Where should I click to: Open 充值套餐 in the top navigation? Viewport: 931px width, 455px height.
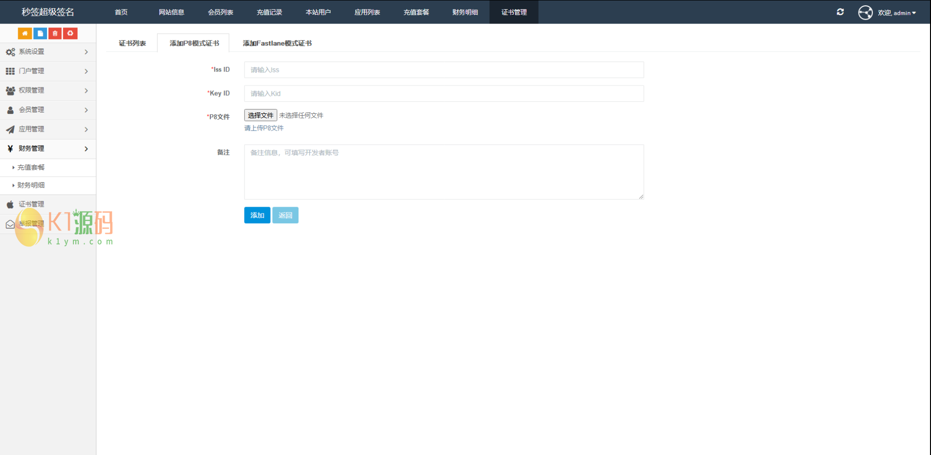click(x=416, y=12)
